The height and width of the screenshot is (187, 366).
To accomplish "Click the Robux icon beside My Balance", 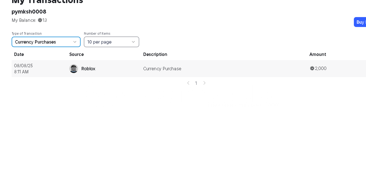I will (x=40, y=20).
